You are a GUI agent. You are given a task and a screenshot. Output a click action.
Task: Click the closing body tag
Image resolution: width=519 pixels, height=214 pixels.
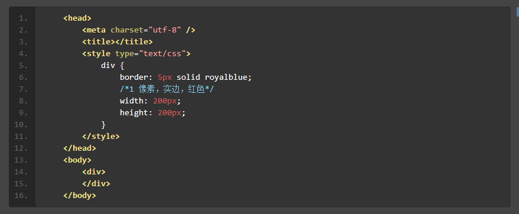[80, 196]
